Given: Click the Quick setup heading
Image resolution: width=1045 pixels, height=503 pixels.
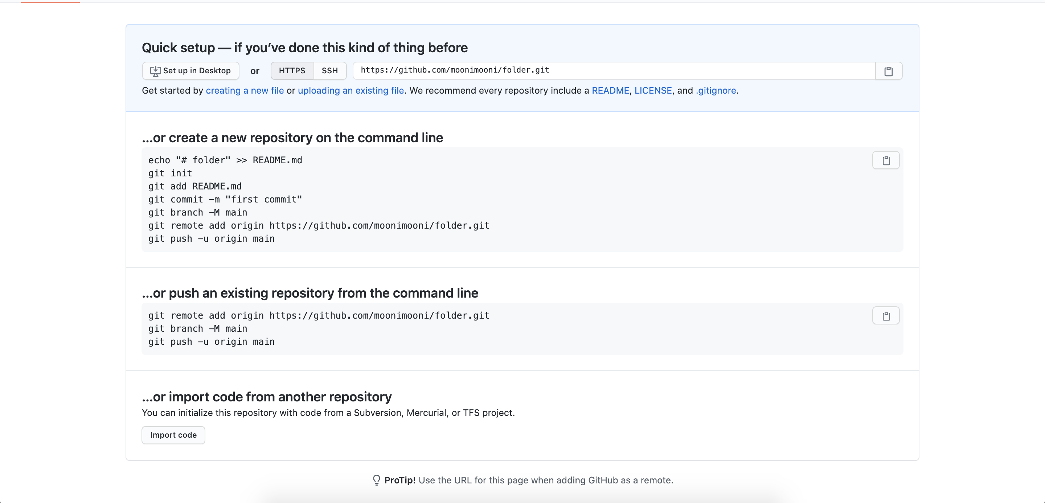Looking at the screenshot, I should [x=305, y=48].
